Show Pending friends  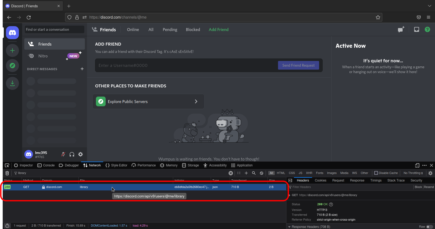[170, 30]
